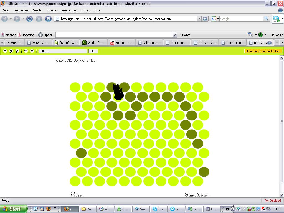Click Reset below the game board
284x213 pixels.
[x=77, y=194]
